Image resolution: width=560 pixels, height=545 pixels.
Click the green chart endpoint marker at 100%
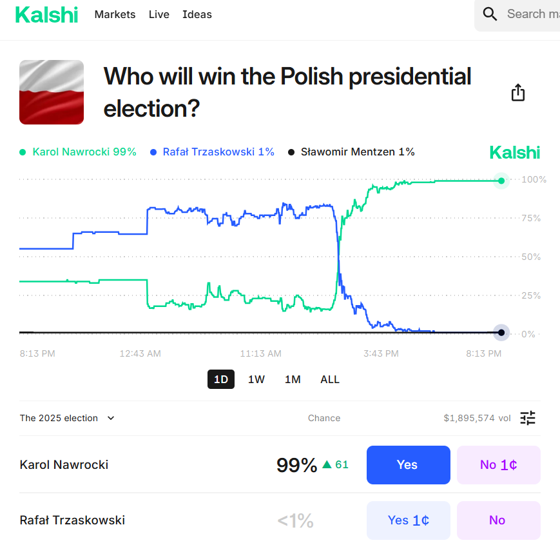501,181
